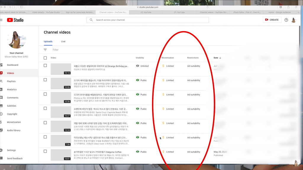Click the Search across your channel field
303x170 pixels.
147,20
